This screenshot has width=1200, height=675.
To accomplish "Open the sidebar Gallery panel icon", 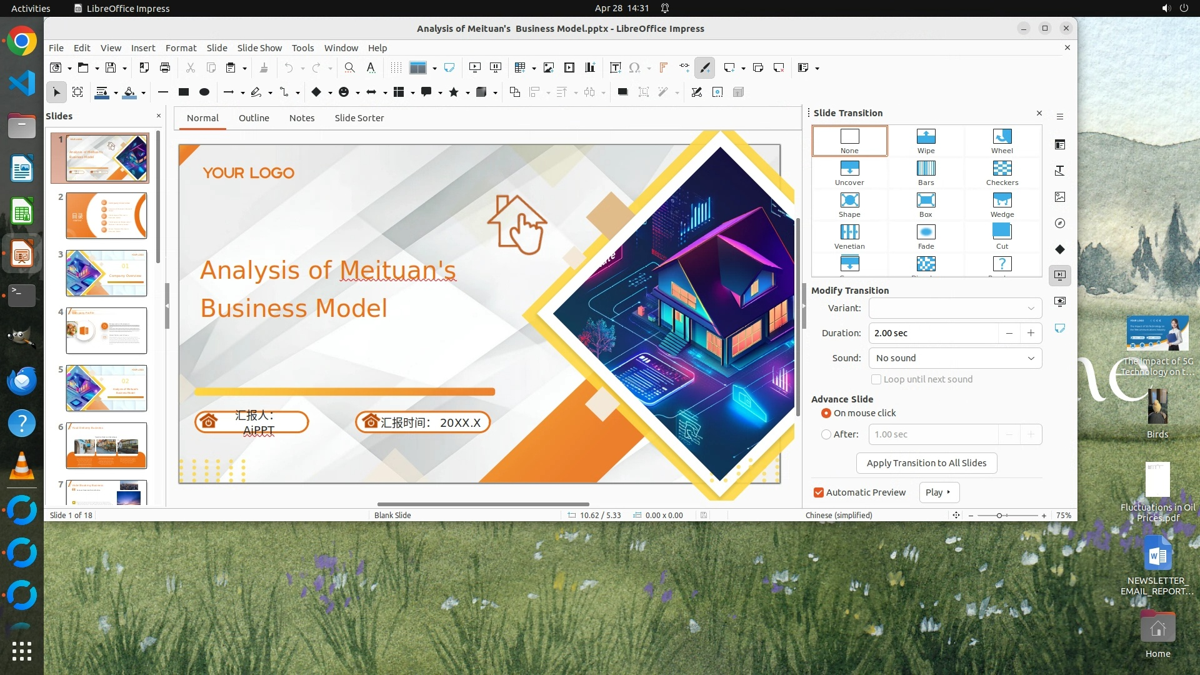I will tap(1060, 197).
